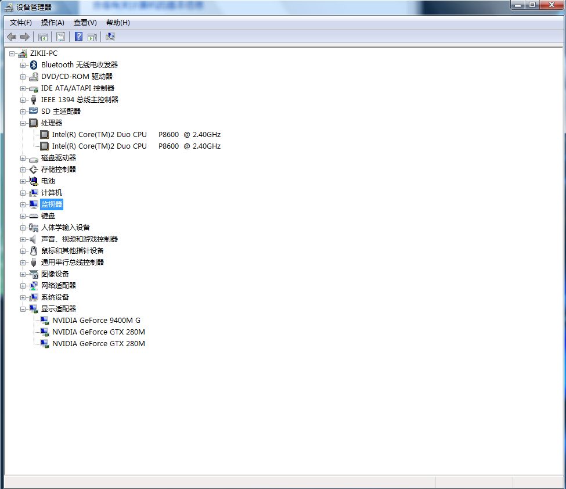Collapse the ZIKII-PC root node
This screenshot has width=566, height=489.
click(12, 54)
